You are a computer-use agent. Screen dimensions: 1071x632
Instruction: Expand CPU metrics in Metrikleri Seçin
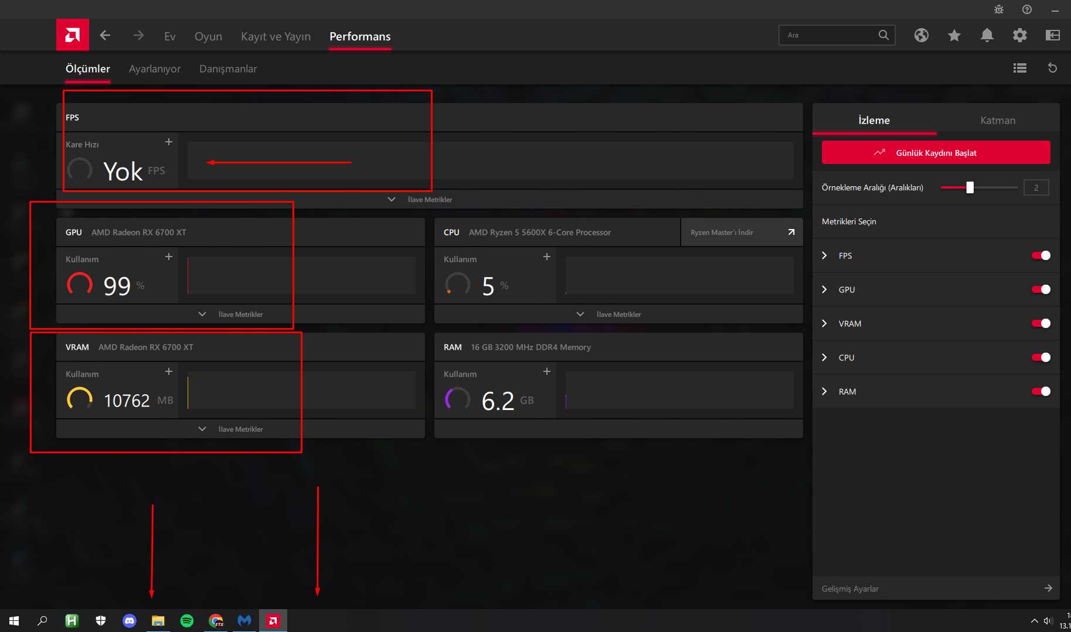(825, 357)
